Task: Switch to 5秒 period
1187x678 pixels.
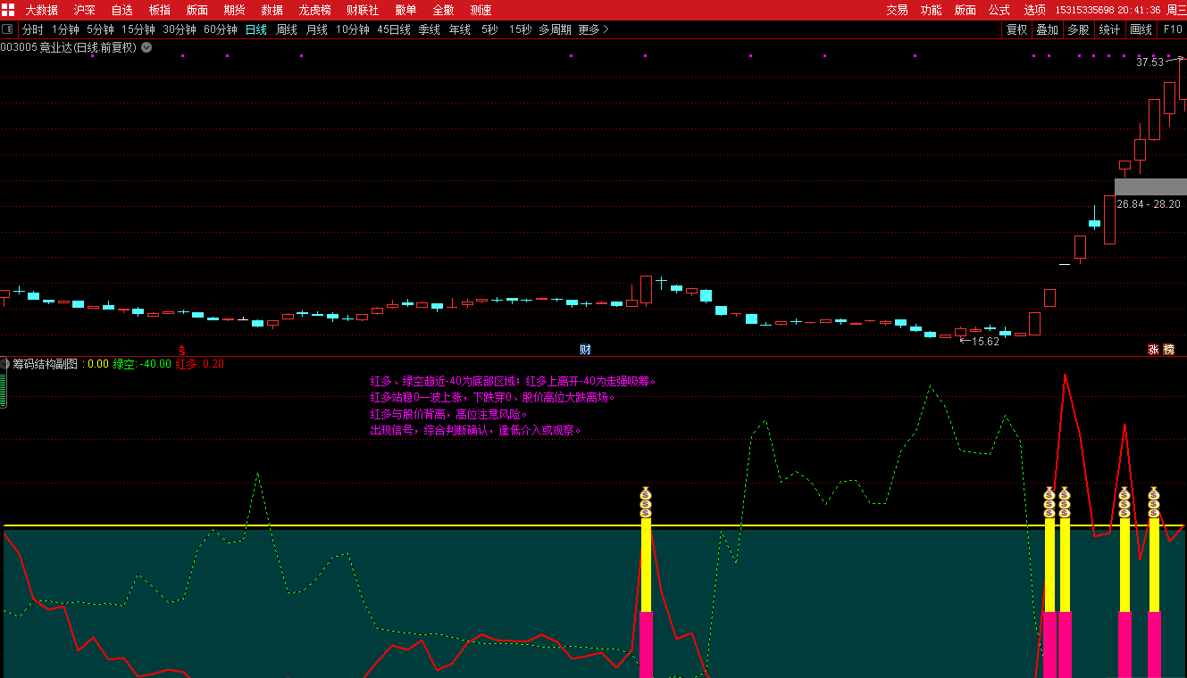Action: (x=489, y=29)
